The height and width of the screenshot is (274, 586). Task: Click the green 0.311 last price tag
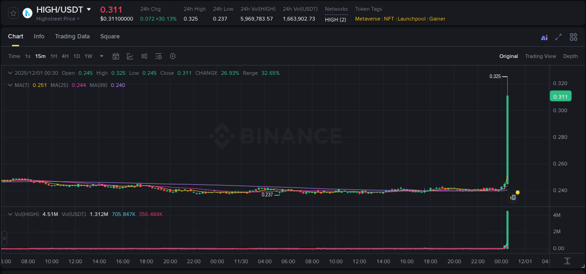561,96
